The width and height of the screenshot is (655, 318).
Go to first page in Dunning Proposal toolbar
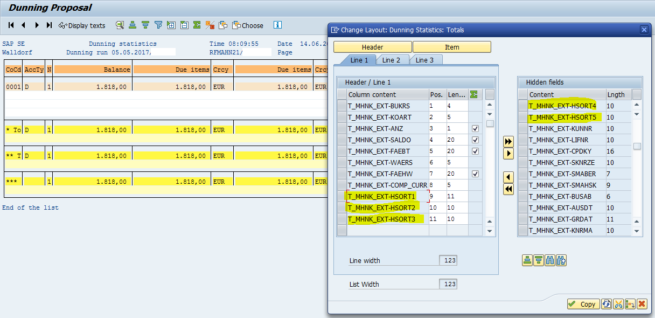11,25
